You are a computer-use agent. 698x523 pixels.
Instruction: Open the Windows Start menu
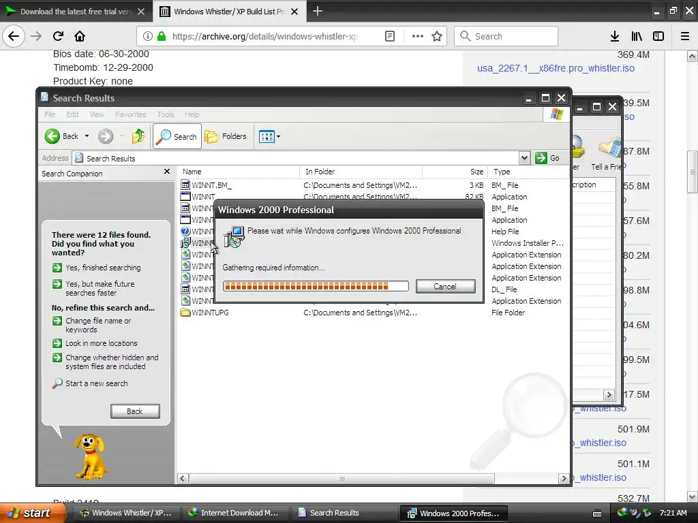pos(31,513)
